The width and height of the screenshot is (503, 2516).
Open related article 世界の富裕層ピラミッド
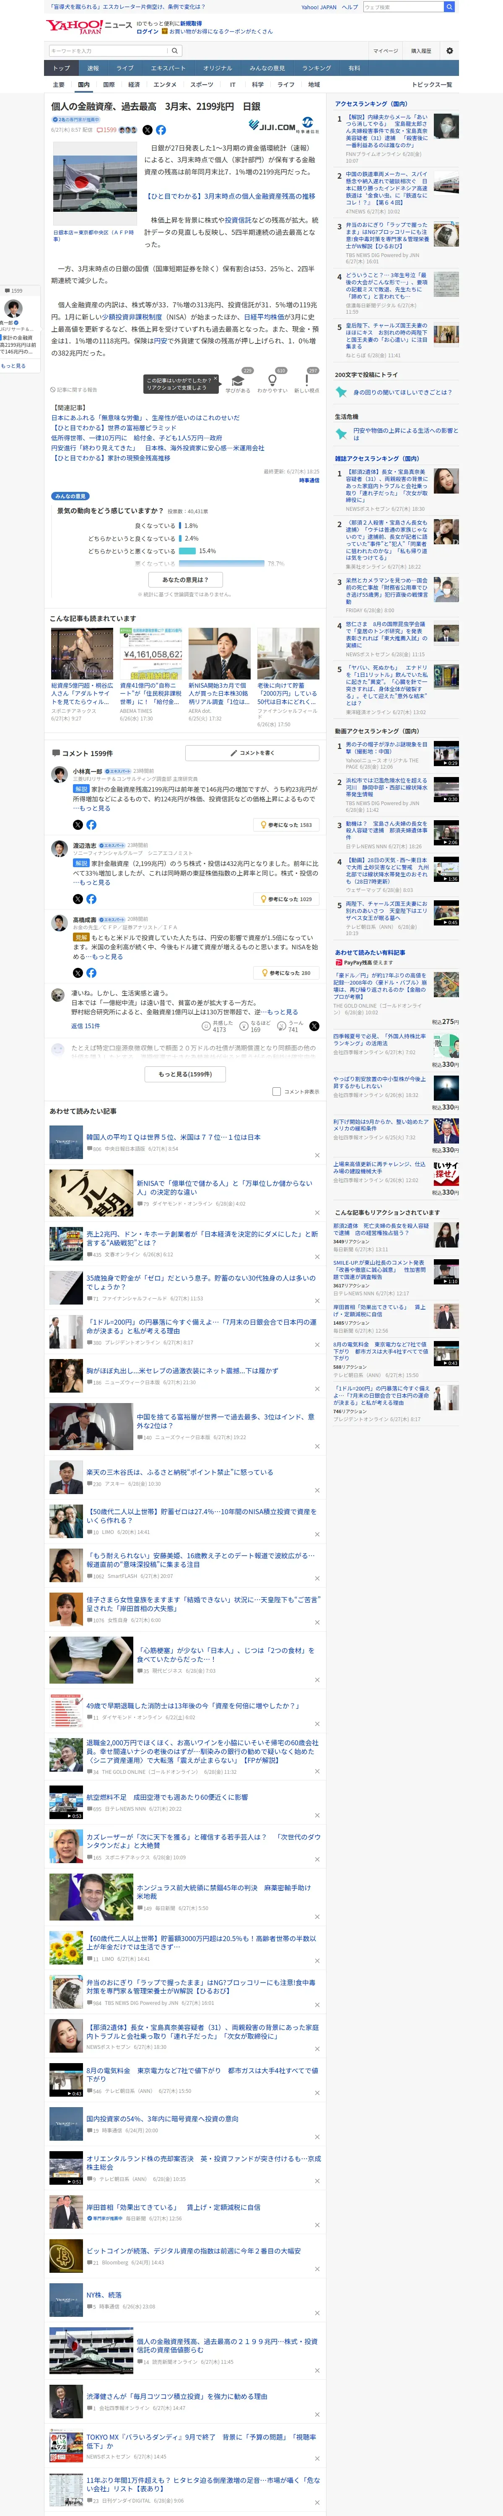coord(114,428)
